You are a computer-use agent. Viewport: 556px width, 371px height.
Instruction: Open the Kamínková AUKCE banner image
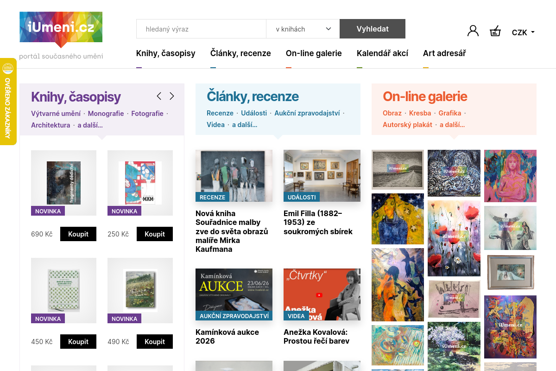click(x=234, y=294)
